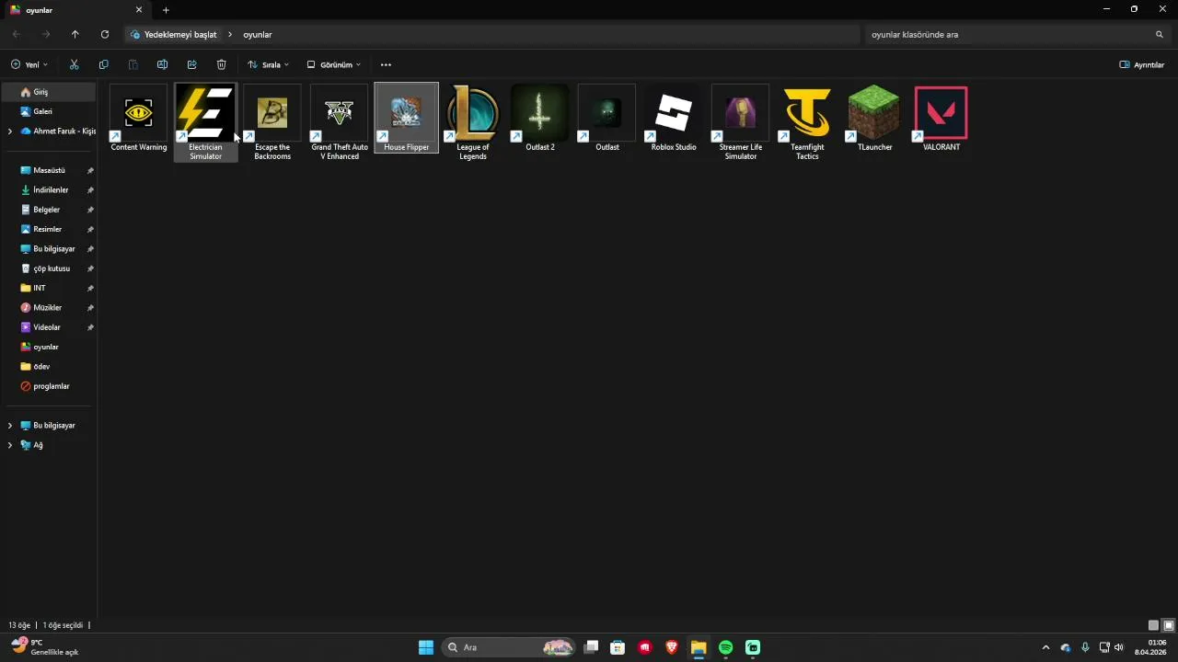Switch to the oyunlar tab
Viewport: 1178px width, 662px height.
point(77,10)
